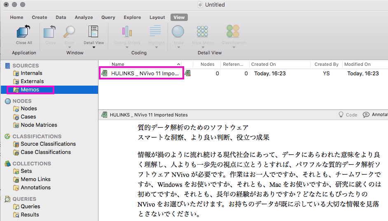Viewport: 388px width, 221px height.
Task: Toggle the Name column sort arrow
Action: point(178,64)
